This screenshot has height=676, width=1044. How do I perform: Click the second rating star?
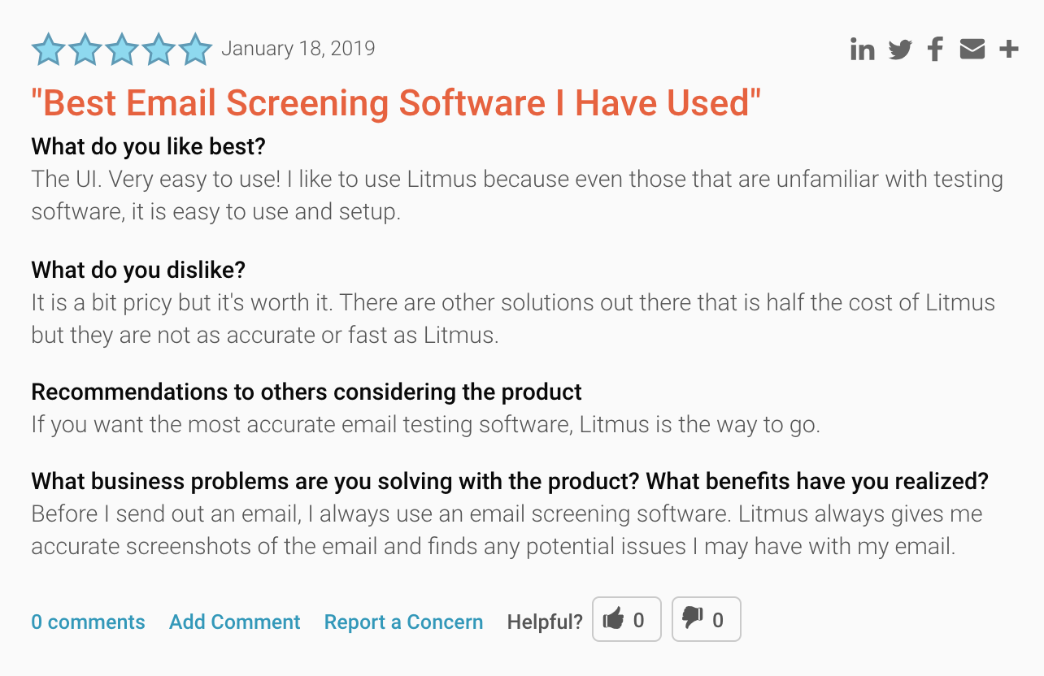pyautogui.click(x=85, y=50)
